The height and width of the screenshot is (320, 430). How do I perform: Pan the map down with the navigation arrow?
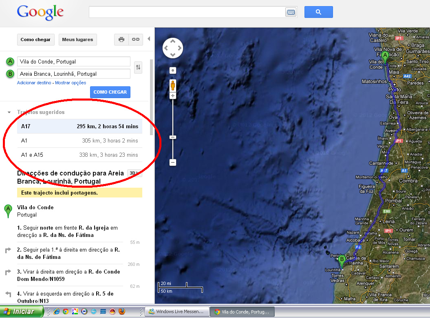pos(173,55)
